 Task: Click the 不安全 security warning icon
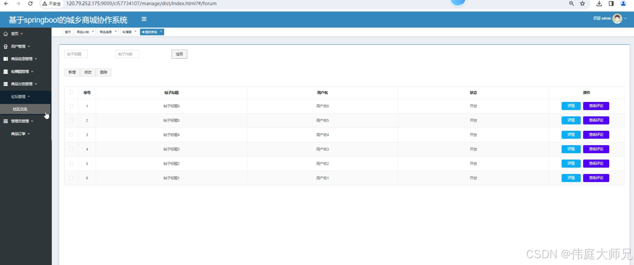(x=45, y=4)
